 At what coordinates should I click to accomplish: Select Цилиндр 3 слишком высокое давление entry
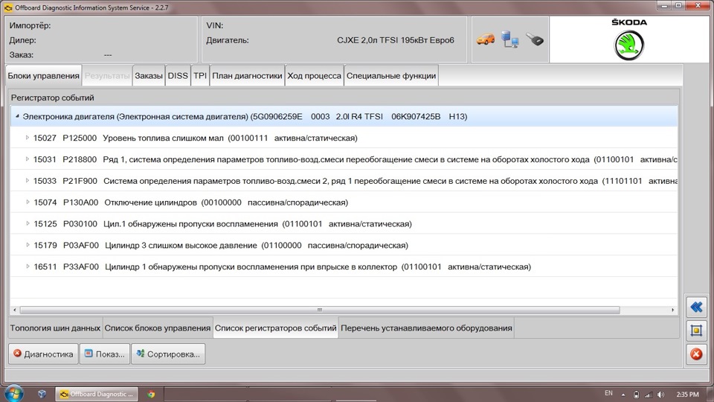[x=344, y=245]
